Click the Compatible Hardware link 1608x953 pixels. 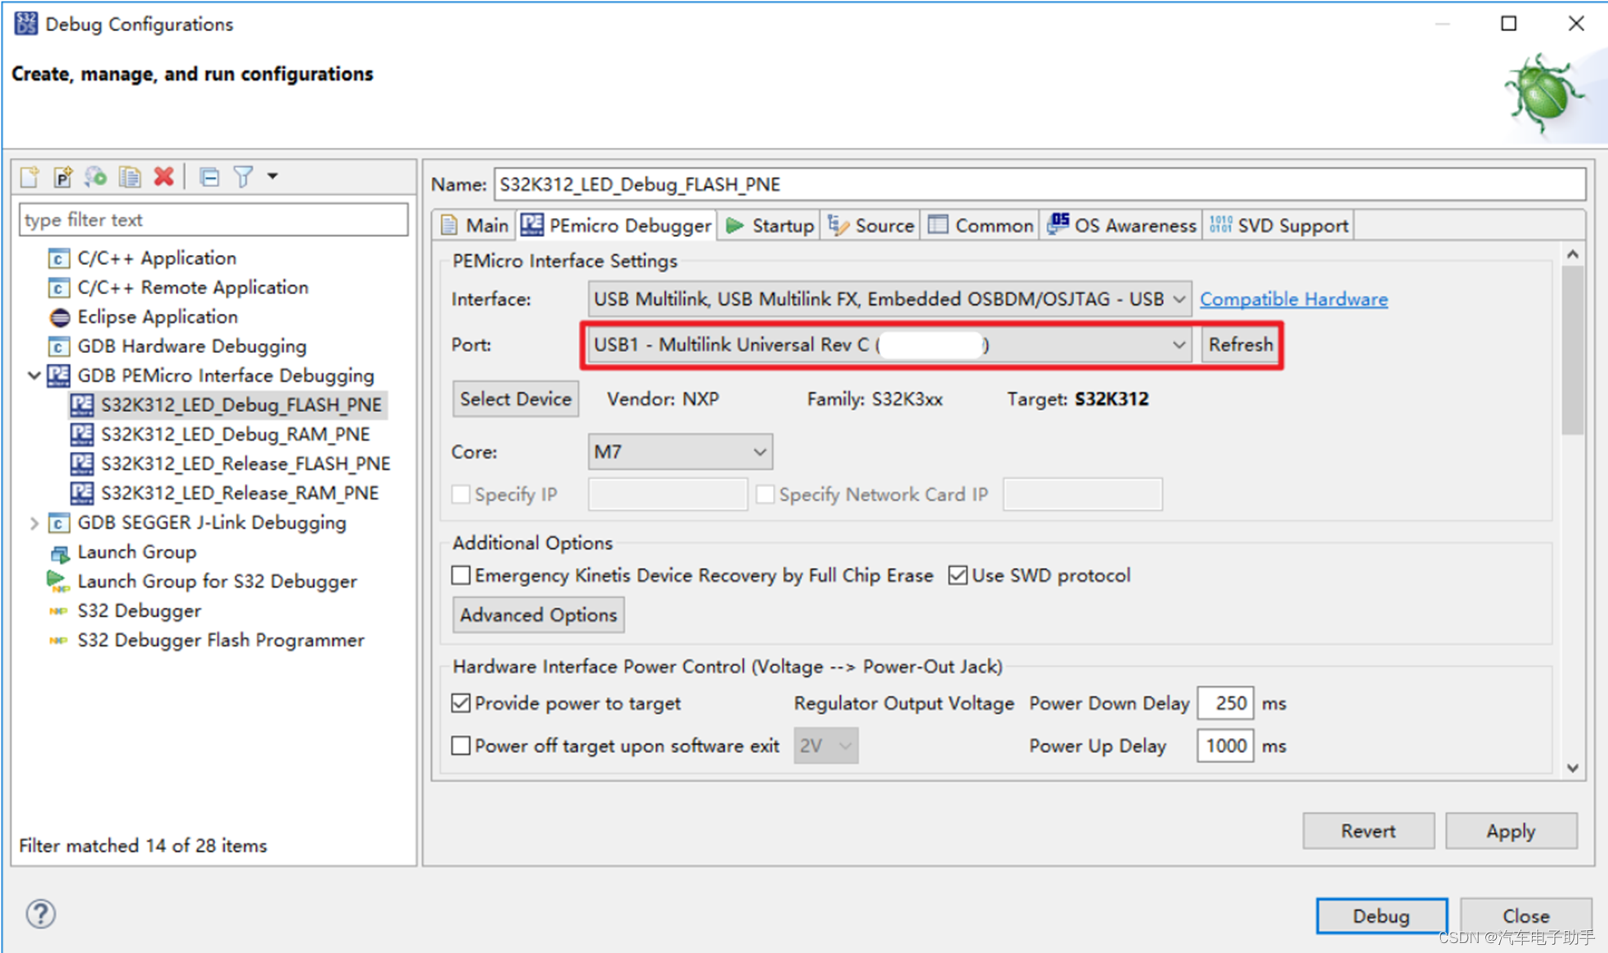(1293, 299)
